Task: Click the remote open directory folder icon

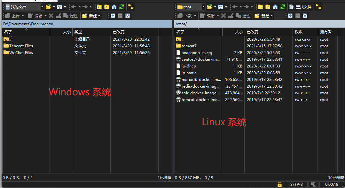Action: 209,7
